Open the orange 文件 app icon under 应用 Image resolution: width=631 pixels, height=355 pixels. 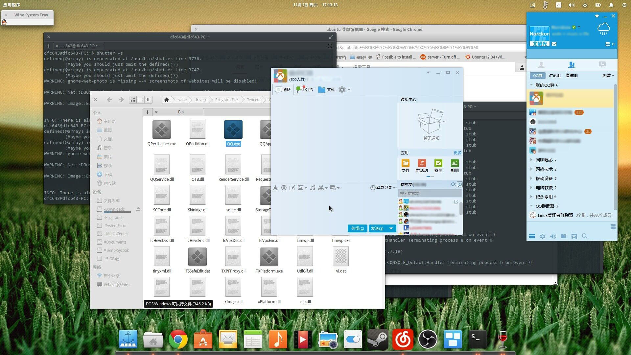click(x=406, y=166)
